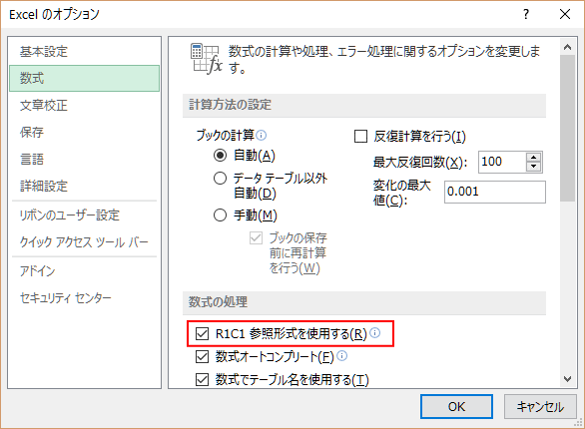This screenshot has height=429, width=585.
Task: Click the 変化の最大値 input field
Action: click(x=495, y=192)
